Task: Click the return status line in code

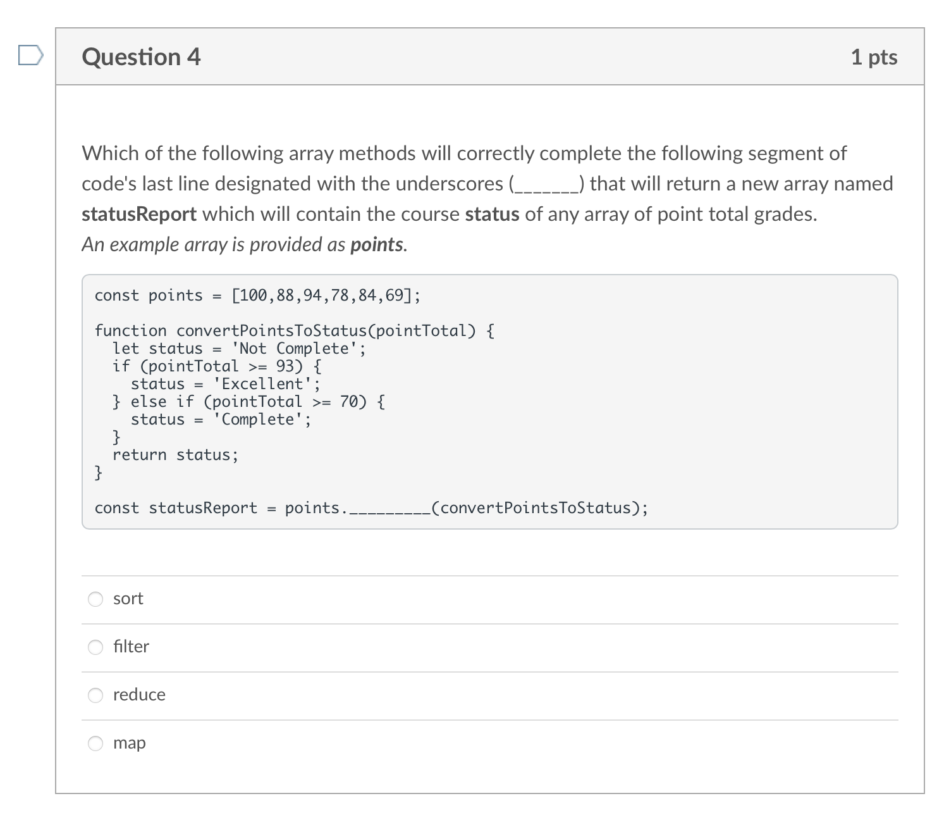Action: [x=175, y=454]
